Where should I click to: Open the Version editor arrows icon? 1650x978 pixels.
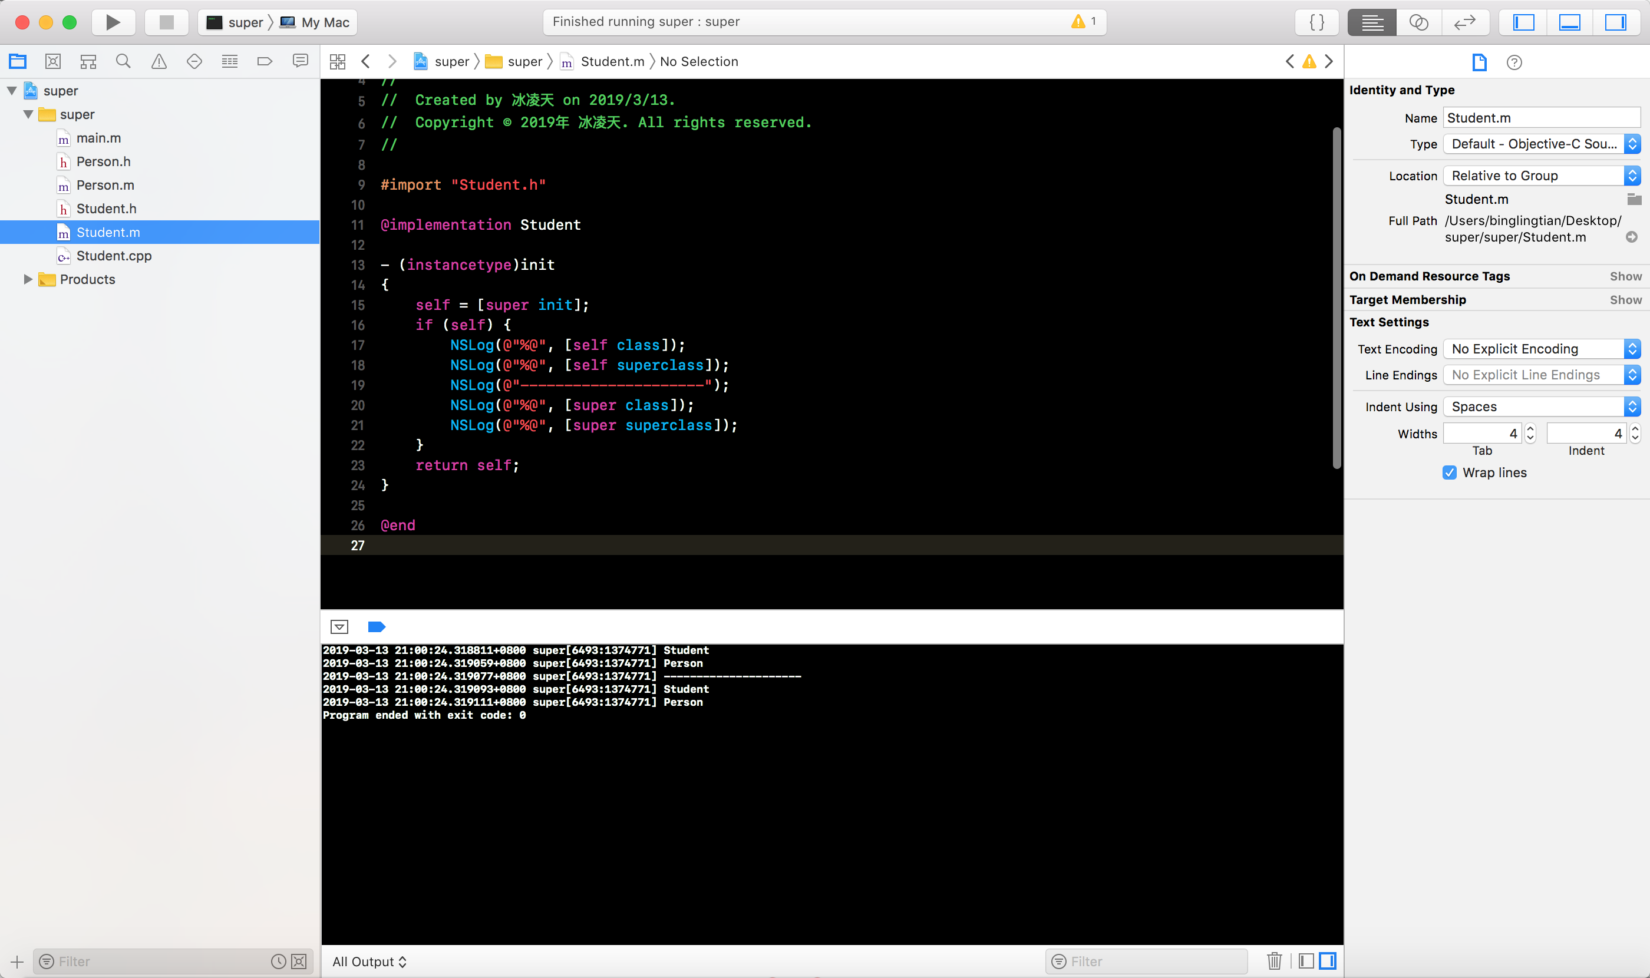[x=1464, y=22]
